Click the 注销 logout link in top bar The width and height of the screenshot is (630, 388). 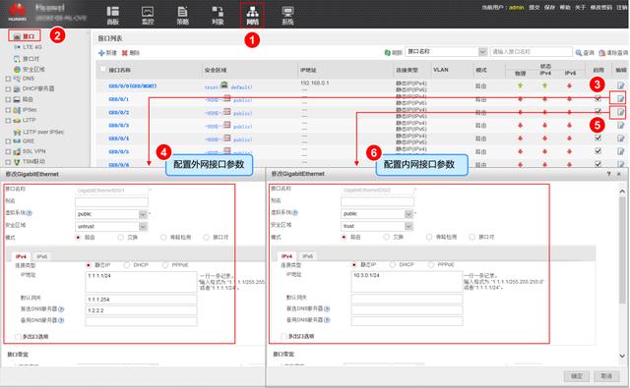click(622, 7)
